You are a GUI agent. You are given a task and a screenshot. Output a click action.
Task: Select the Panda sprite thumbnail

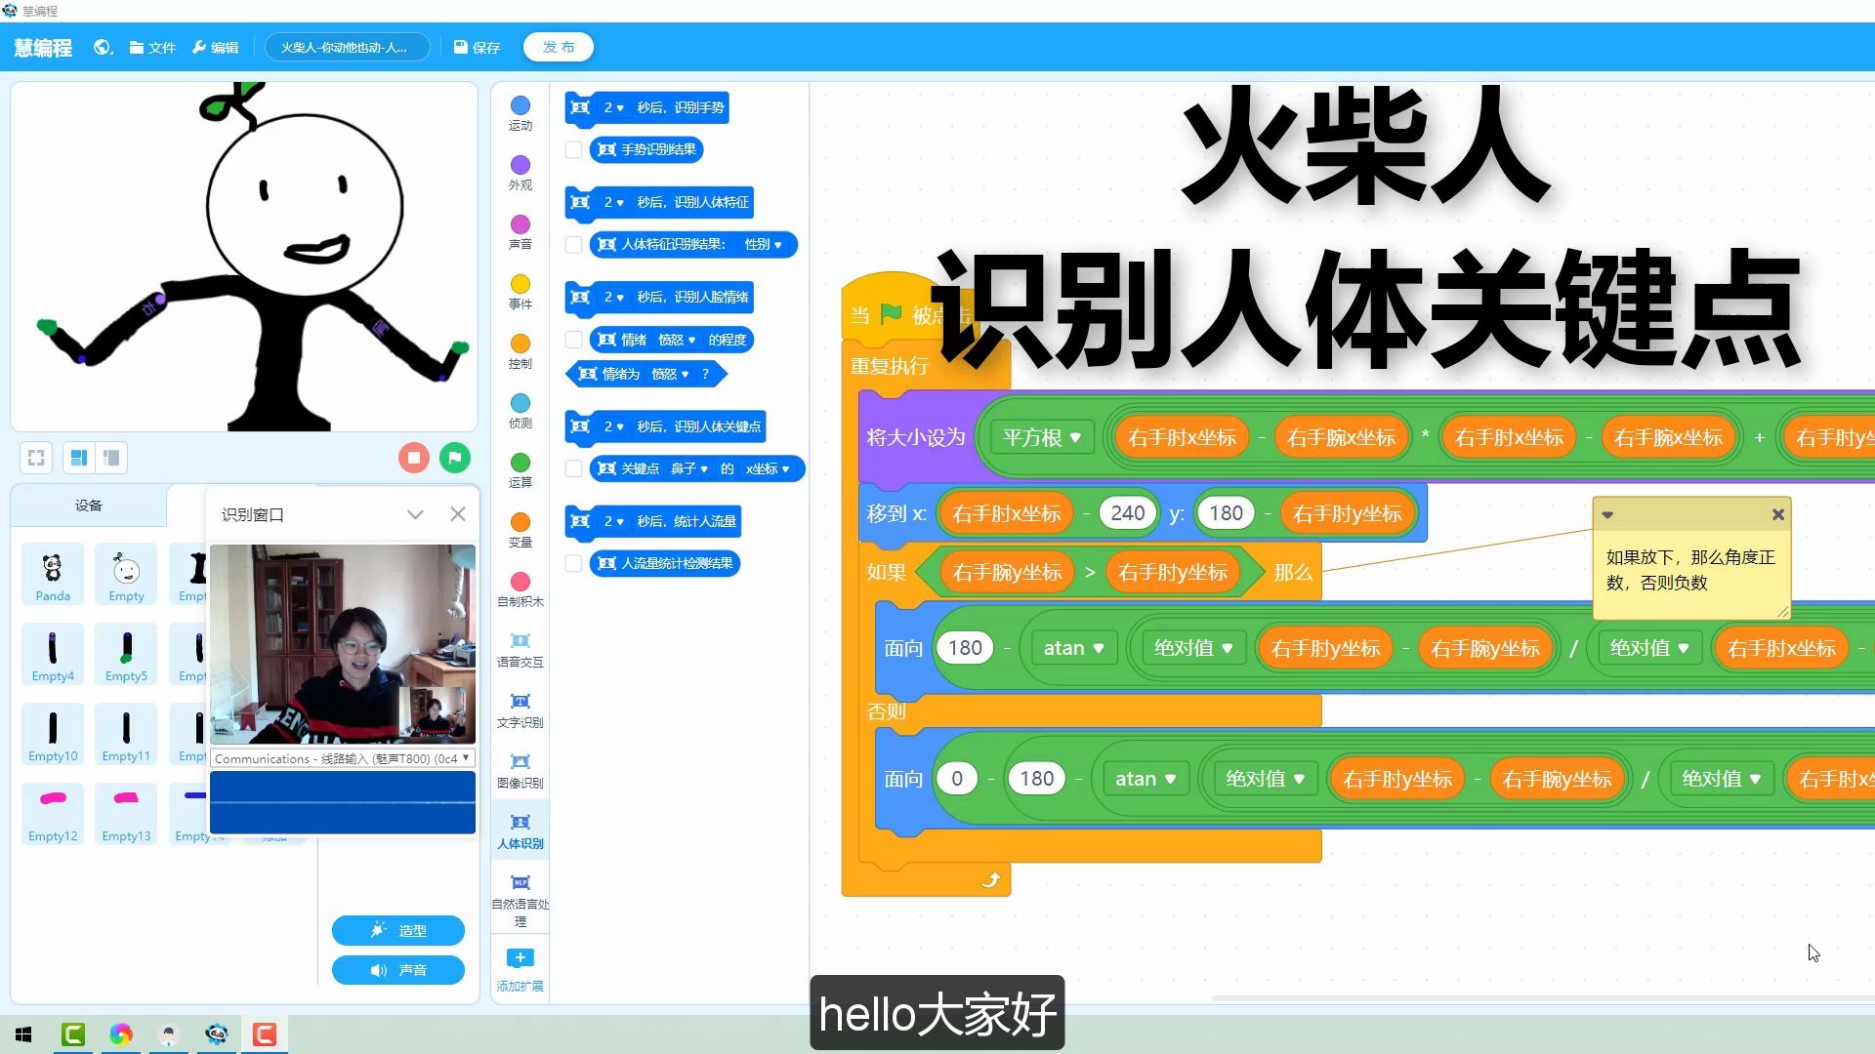[x=53, y=575]
